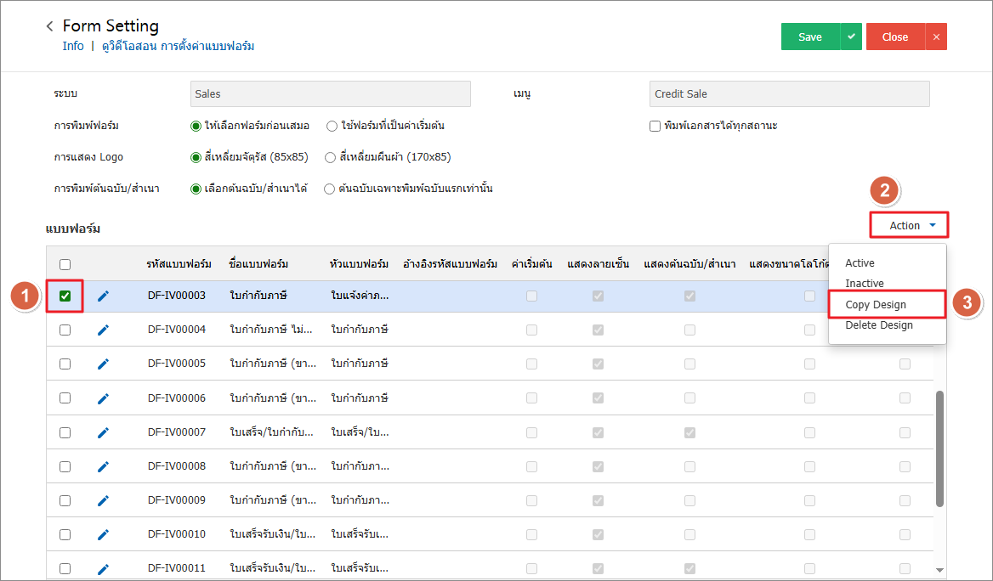Open the Info link under title
The image size is (993, 581).
(x=73, y=46)
